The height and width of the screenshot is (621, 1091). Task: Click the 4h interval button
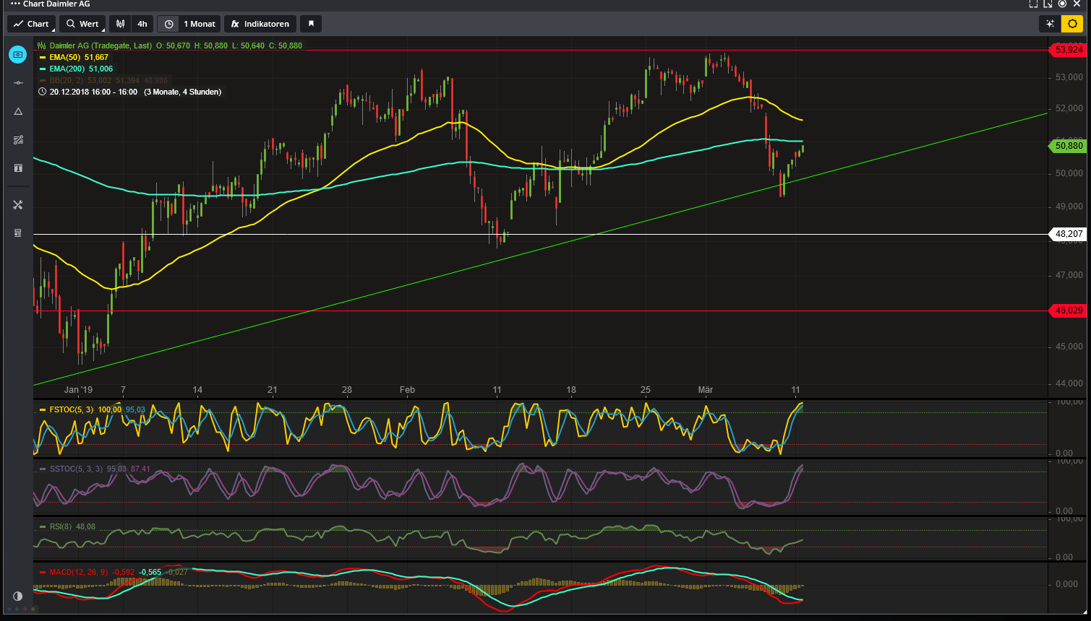tap(142, 24)
